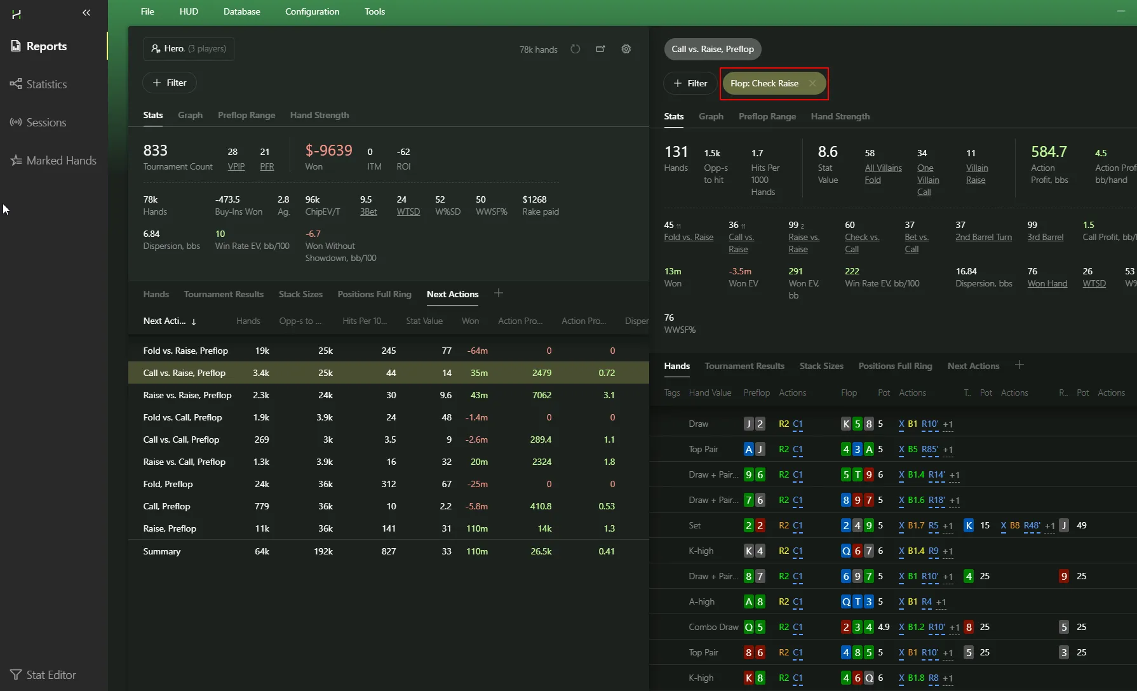Image resolution: width=1137 pixels, height=691 pixels.
Task: Open report in new window icon
Action: [600, 49]
